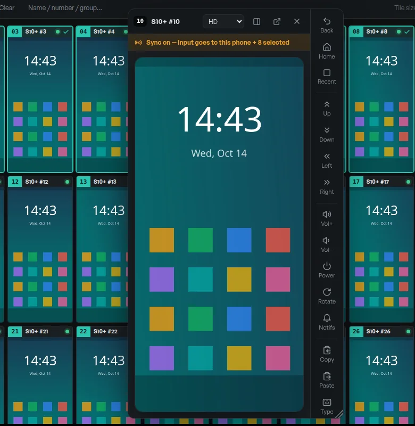This screenshot has height=426, width=415.
Task: Click the 14:43 clock on phone #10
Action: pyautogui.click(x=219, y=119)
